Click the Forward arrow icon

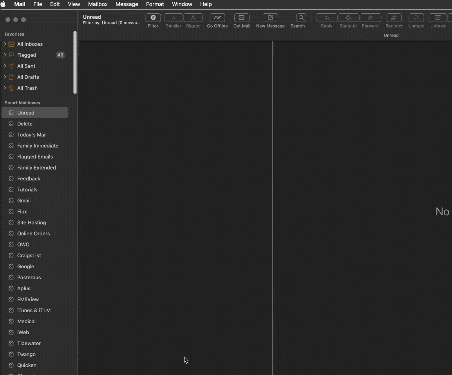click(x=370, y=18)
